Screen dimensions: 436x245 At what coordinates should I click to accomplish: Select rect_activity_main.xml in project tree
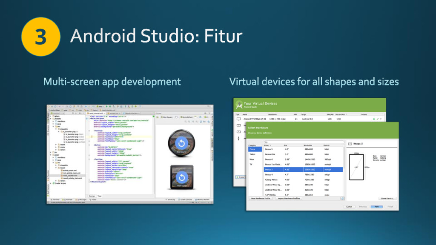tap(71, 173)
